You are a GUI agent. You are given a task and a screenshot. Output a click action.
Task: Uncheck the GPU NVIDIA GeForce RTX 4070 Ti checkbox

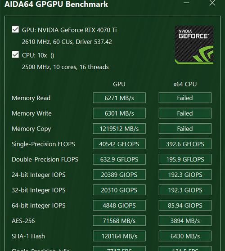click(15, 29)
